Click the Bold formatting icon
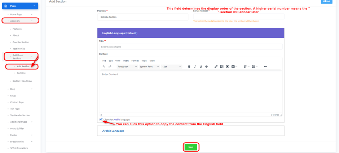 pyautogui.click(x=189, y=67)
